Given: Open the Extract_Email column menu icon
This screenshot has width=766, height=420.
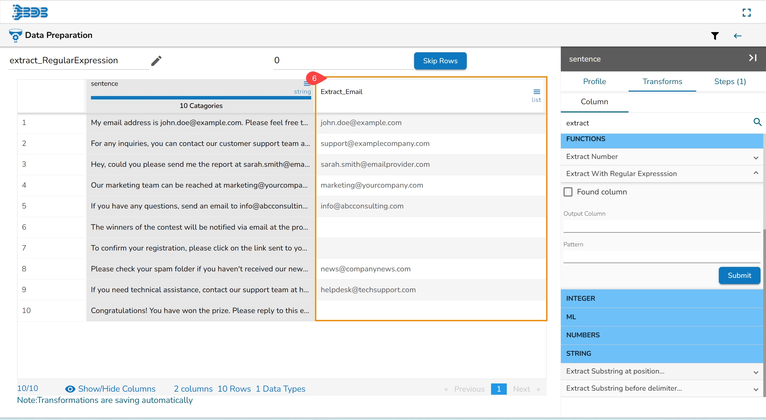Looking at the screenshot, I should point(537,92).
